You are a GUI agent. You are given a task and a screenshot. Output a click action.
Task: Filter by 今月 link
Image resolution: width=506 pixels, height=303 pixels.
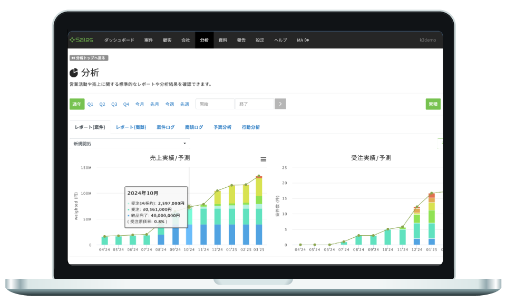point(140,104)
